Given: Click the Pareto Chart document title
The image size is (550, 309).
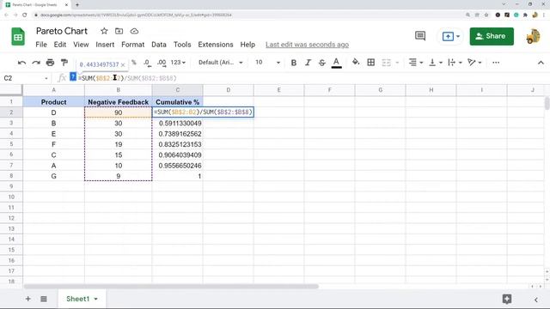Looking at the screenshot, I should (x=62, y=31).
